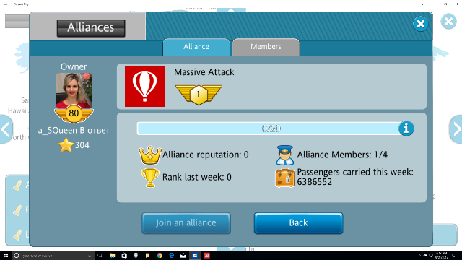The height and width of the screenshot is (260, 462).
Task: Open the owner's profile photo
Action: tap(74, 90)
